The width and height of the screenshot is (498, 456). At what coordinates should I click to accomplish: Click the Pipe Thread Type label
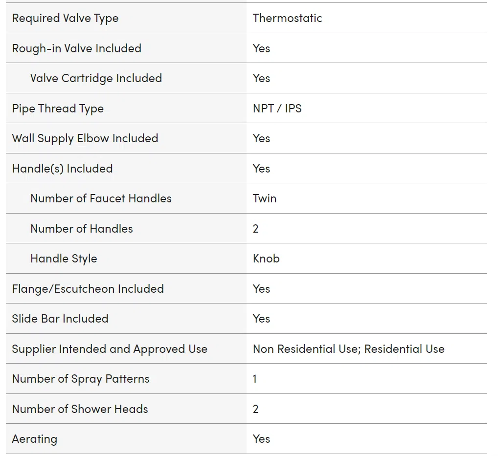coord(58,109)
